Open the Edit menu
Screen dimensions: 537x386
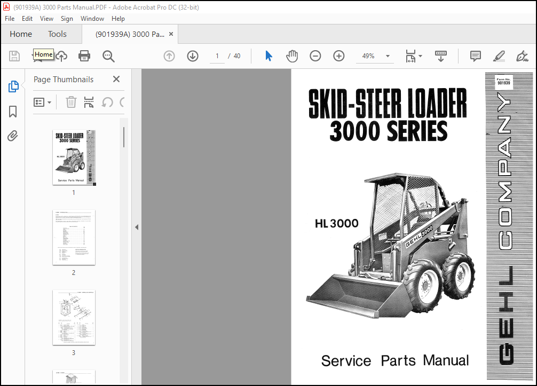27,19
